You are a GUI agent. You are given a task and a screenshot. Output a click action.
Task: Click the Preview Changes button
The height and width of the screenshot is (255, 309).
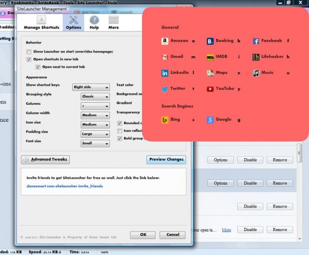[x=166, y=160]
